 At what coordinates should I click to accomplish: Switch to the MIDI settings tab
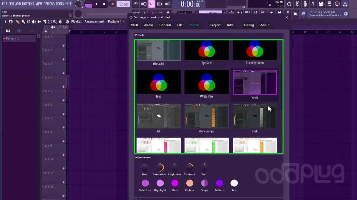pyautogui.click(x=134, y=25)
